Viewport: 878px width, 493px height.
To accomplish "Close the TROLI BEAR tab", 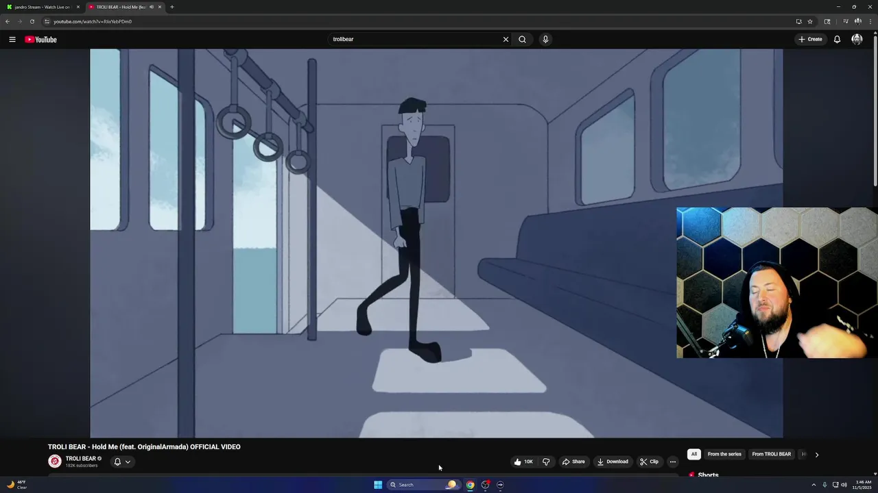I will pos(160,7).
